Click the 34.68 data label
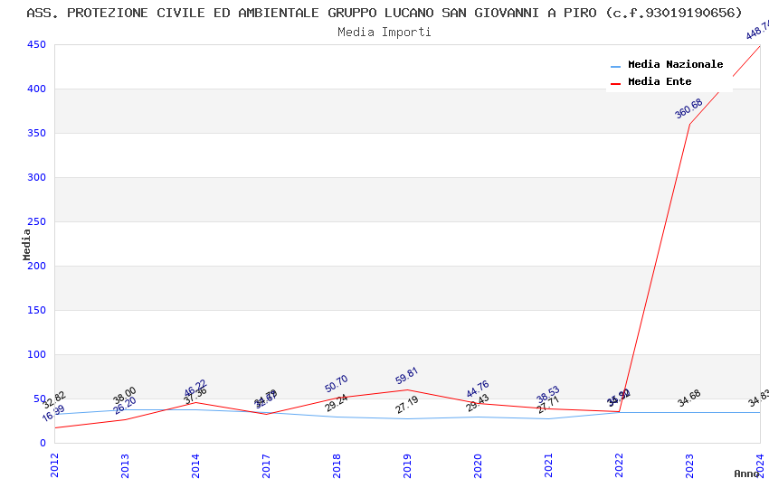Screen dimensions: 769x497 tap(689, 399)
